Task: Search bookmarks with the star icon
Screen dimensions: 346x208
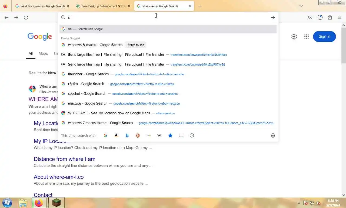Action: (x=170, y=135)
